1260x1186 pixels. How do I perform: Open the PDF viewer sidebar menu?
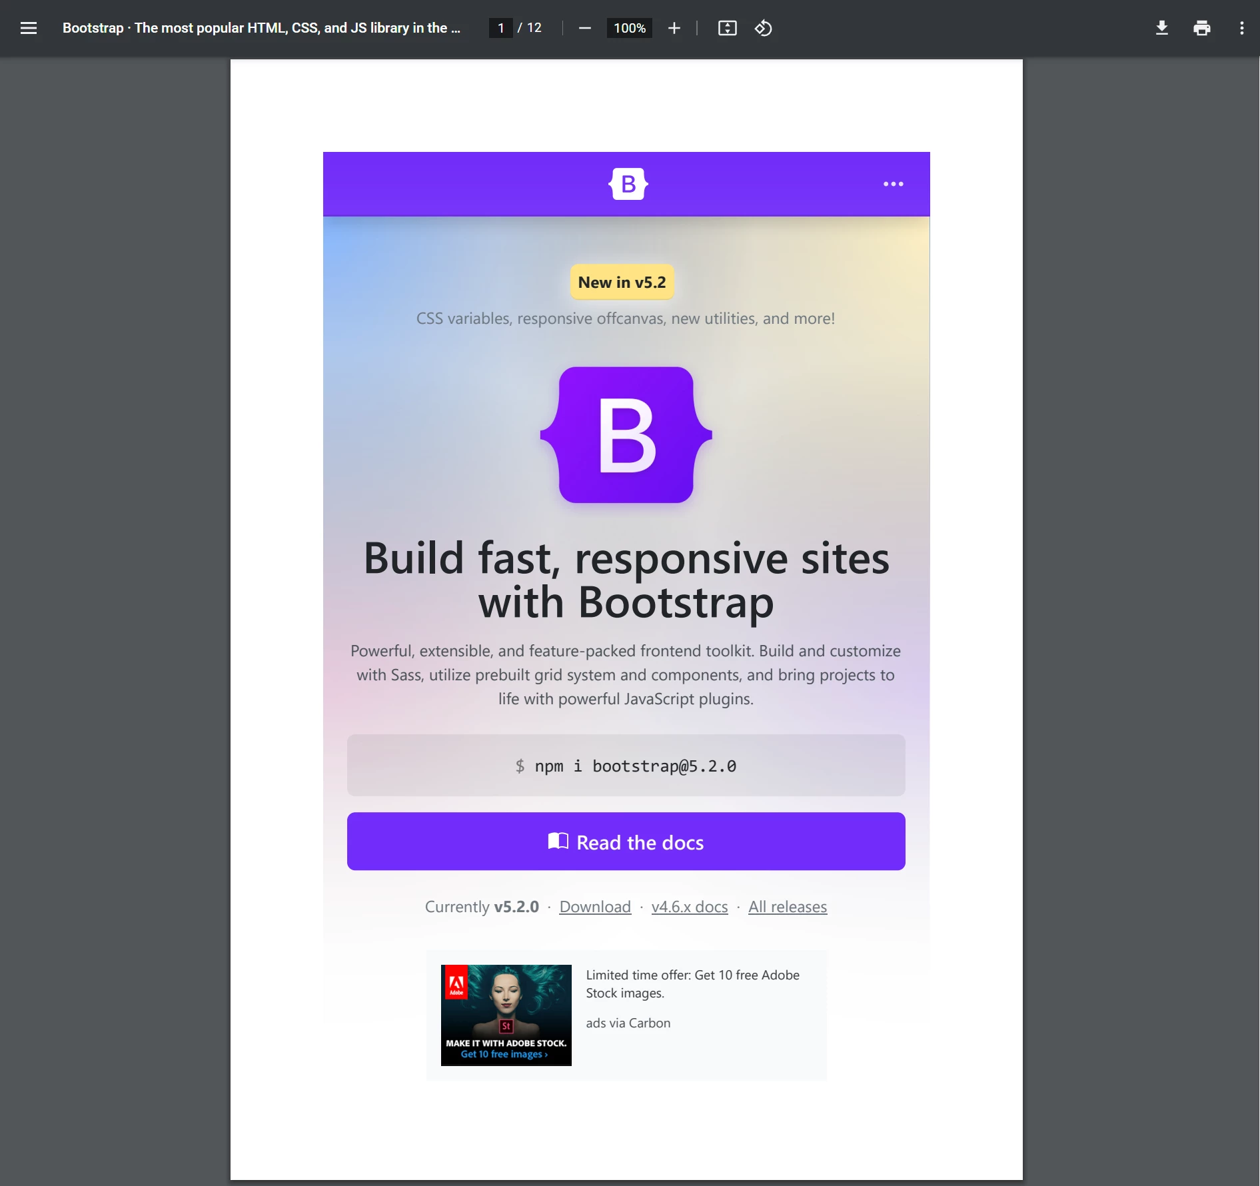29,28
